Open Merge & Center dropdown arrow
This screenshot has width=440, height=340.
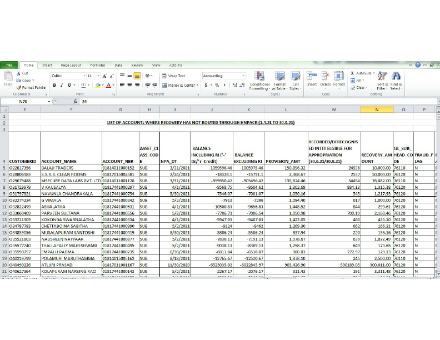click(197, 86)
